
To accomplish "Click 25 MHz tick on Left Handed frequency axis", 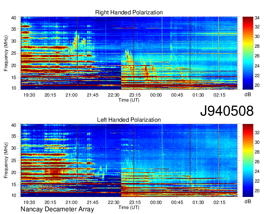I will pyautogui.click(x=14, y=160).
